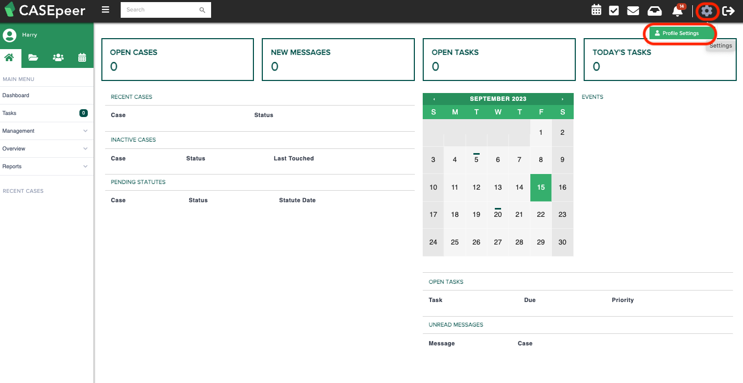Click the SEPTEMBER 2023 calendar header
Image resolution: width=743 pixels, height=383 pixels.
tap(498, 99)
